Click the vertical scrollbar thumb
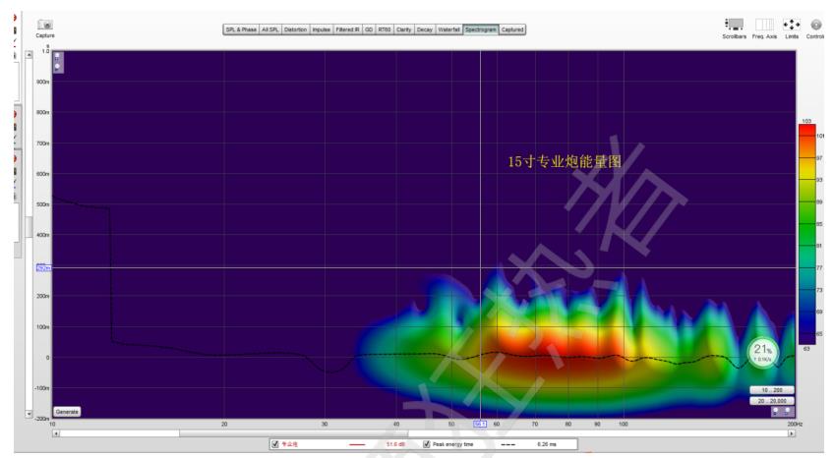 (x=30, y=227)
